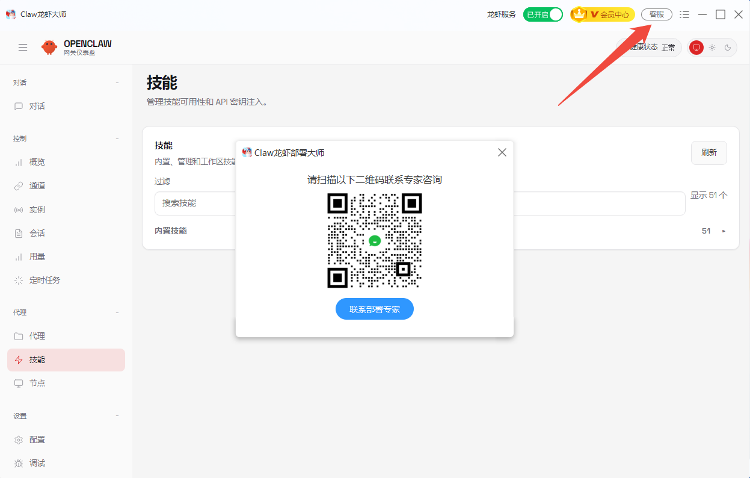Click the hamburger menu icon beside OPENCLAW

coord(23,48)
